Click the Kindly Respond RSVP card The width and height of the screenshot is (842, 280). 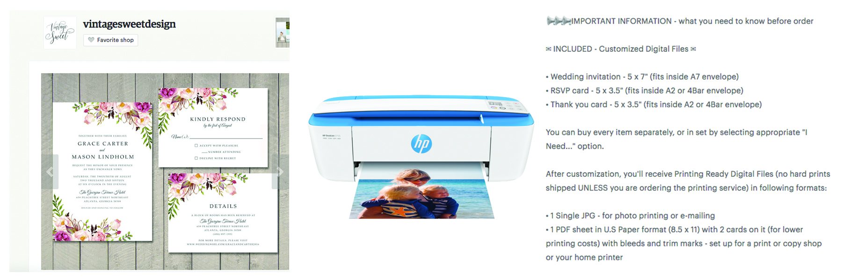click(x=213, y=127)
